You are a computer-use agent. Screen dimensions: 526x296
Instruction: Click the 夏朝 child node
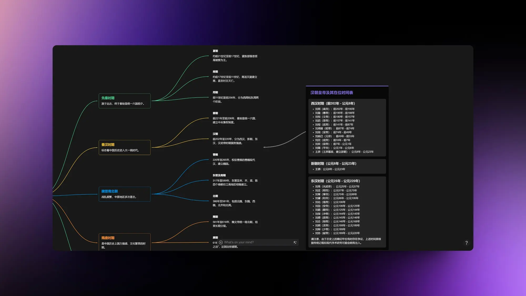235,56
